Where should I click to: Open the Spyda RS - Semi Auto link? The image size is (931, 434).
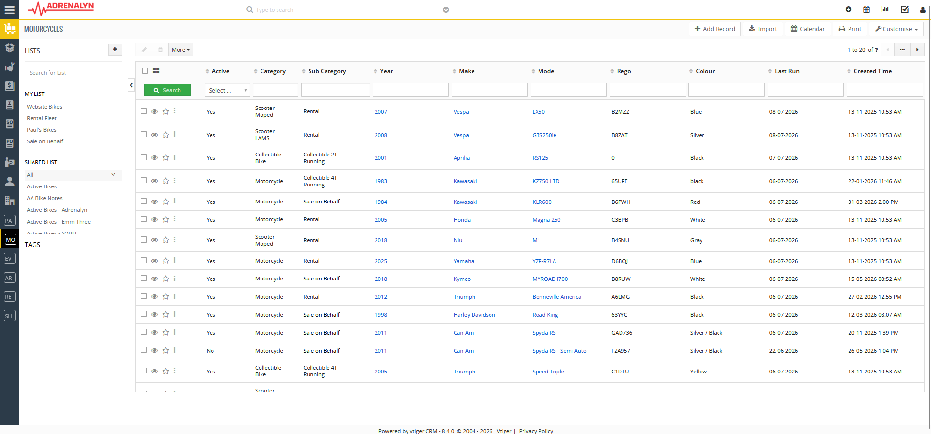pyautogui.click(x=559, y=351)
